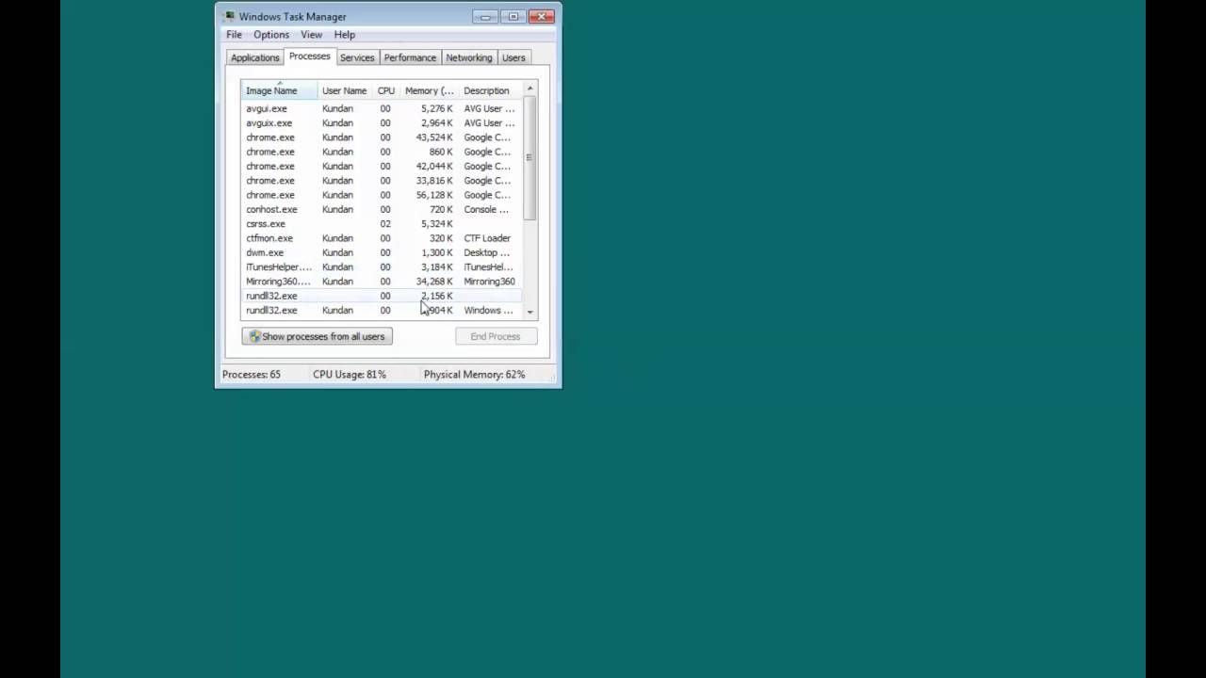Sort processes by CPU column header
Image resolution: width=1206 pixels, height=678 pixels.
386,90
